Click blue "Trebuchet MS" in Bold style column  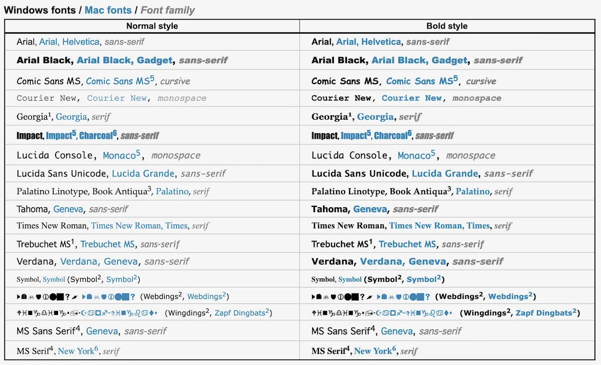tap(407, 244)
